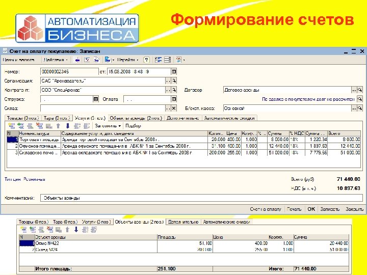
Task: Click the Номер field 0000002345
Action: click(x=69, y=72)
